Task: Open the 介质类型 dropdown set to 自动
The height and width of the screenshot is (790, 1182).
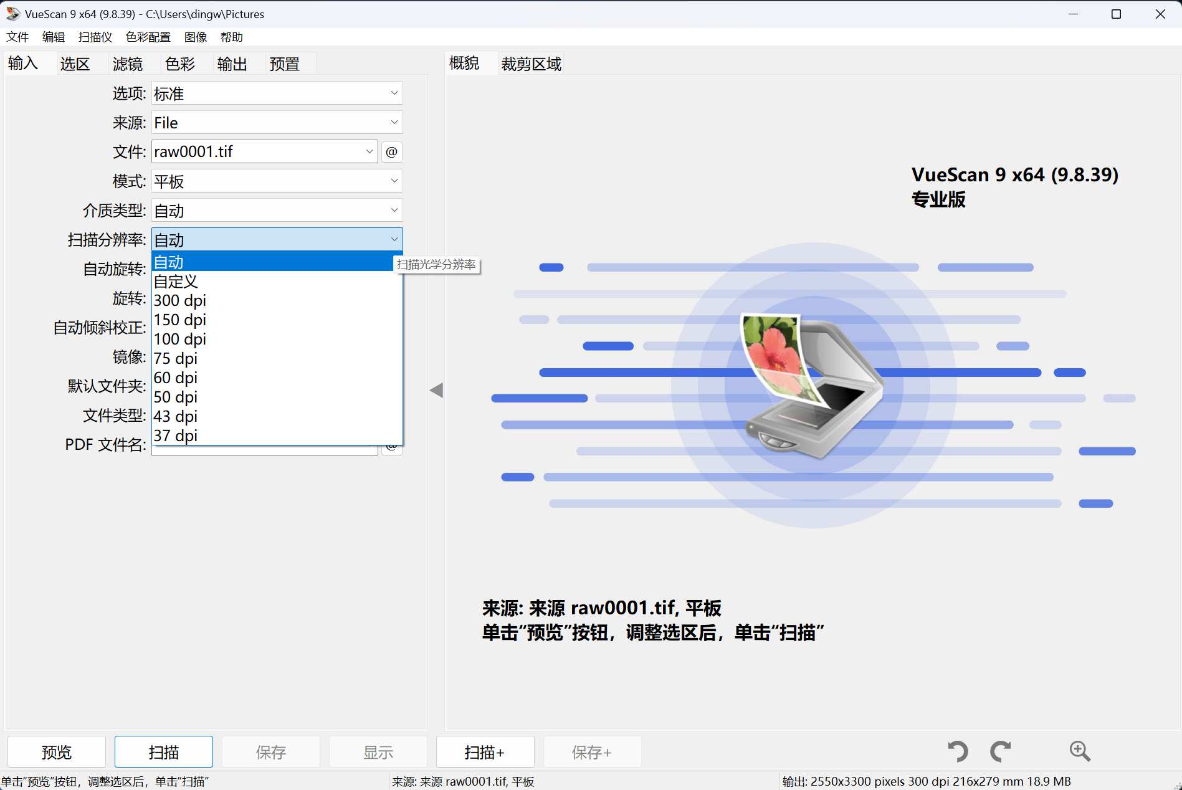Action: pyautogui.click(x=277, y=211)
